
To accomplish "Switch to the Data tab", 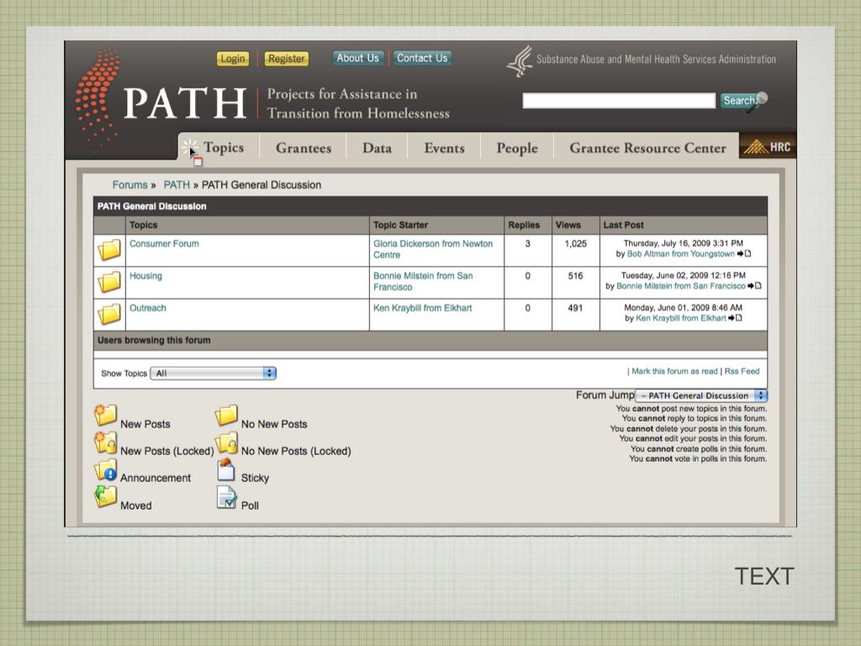I will 378,148.
